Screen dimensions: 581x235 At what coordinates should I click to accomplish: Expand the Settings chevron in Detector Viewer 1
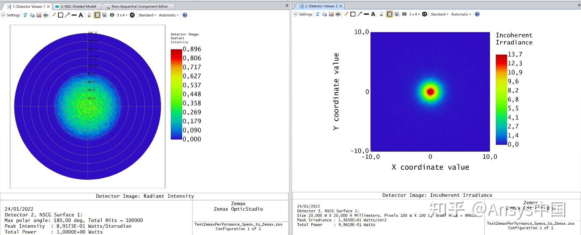point(3,15)
